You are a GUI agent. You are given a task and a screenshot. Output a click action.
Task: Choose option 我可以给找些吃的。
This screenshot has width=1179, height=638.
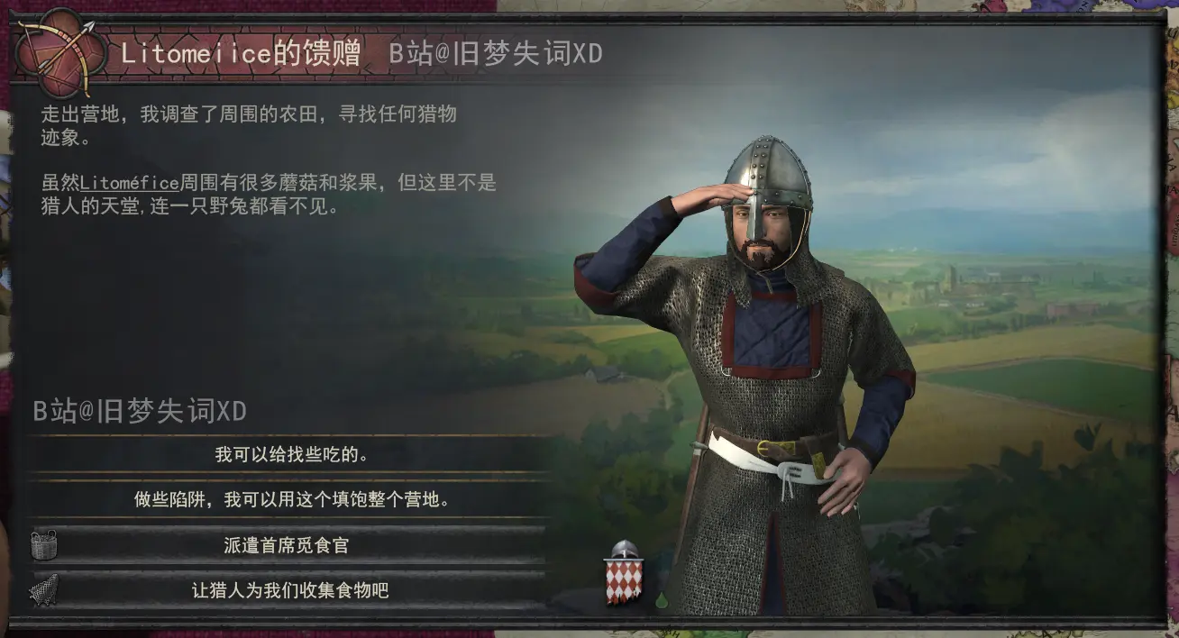click(x=291, y=454)
